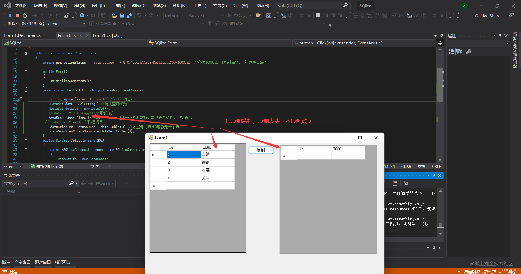Collapse the Form1 class region outline toggle
Viewport: 521px width, 274px height.
pos(26,53)
